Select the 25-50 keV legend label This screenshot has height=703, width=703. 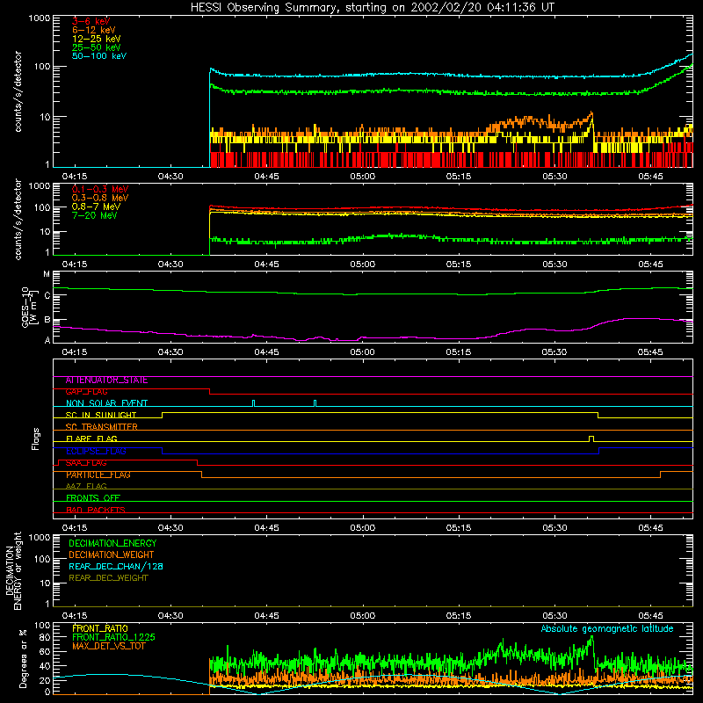click(97, 47)
